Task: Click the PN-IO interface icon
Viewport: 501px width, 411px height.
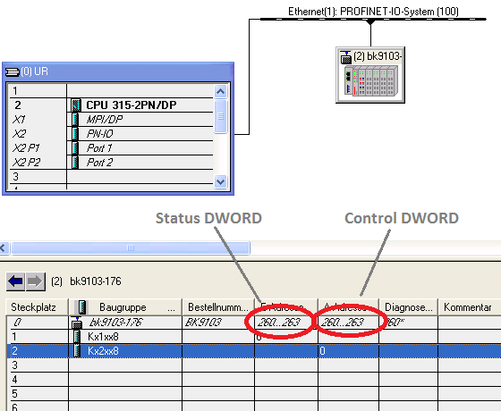Action: tap(75, 134)
